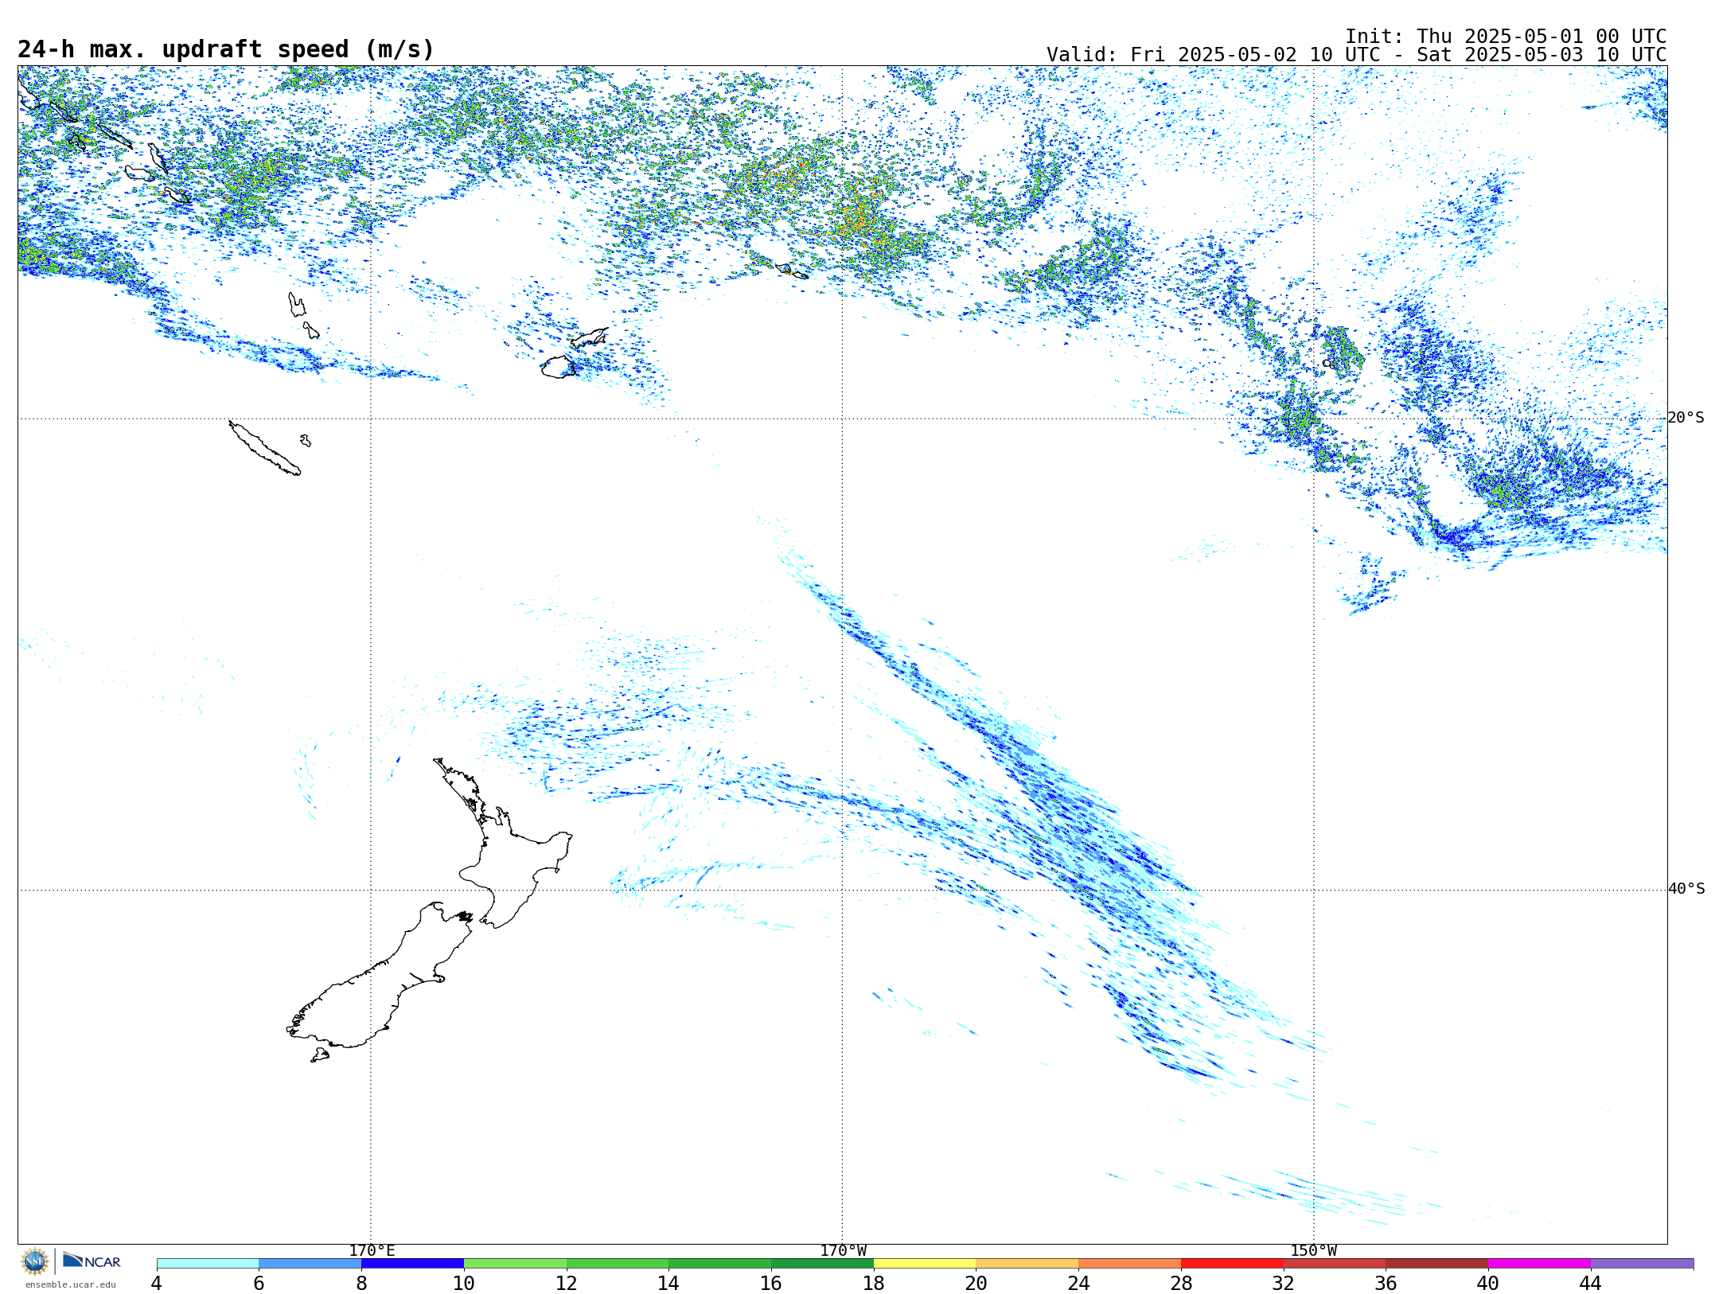Image resolution: width=1719 pixels, height=1294 pixels.
Task: Click the 6-8 m/s light blue swatch
Action: click(x=310, y=1264)
